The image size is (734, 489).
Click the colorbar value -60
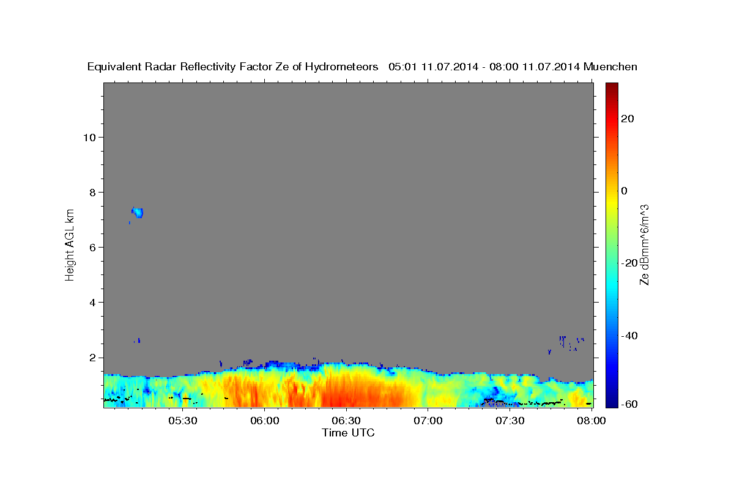[x=629, y=404]
